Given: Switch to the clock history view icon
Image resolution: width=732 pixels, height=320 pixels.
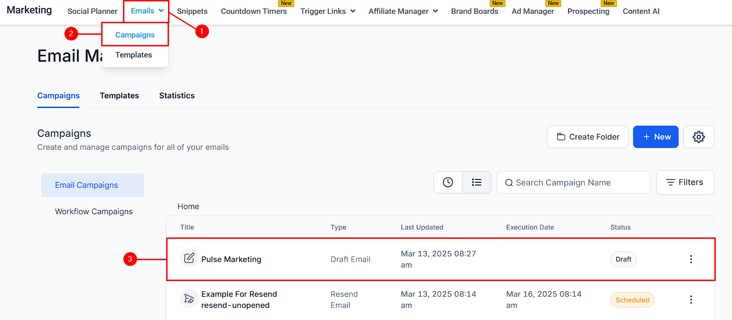Looking at the screenshot, I should [448, 182].
